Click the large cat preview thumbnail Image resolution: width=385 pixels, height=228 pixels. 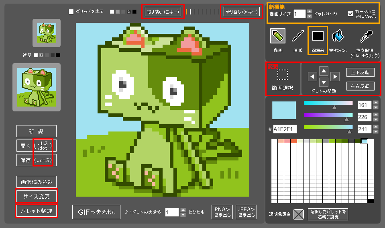pos(37,87)
